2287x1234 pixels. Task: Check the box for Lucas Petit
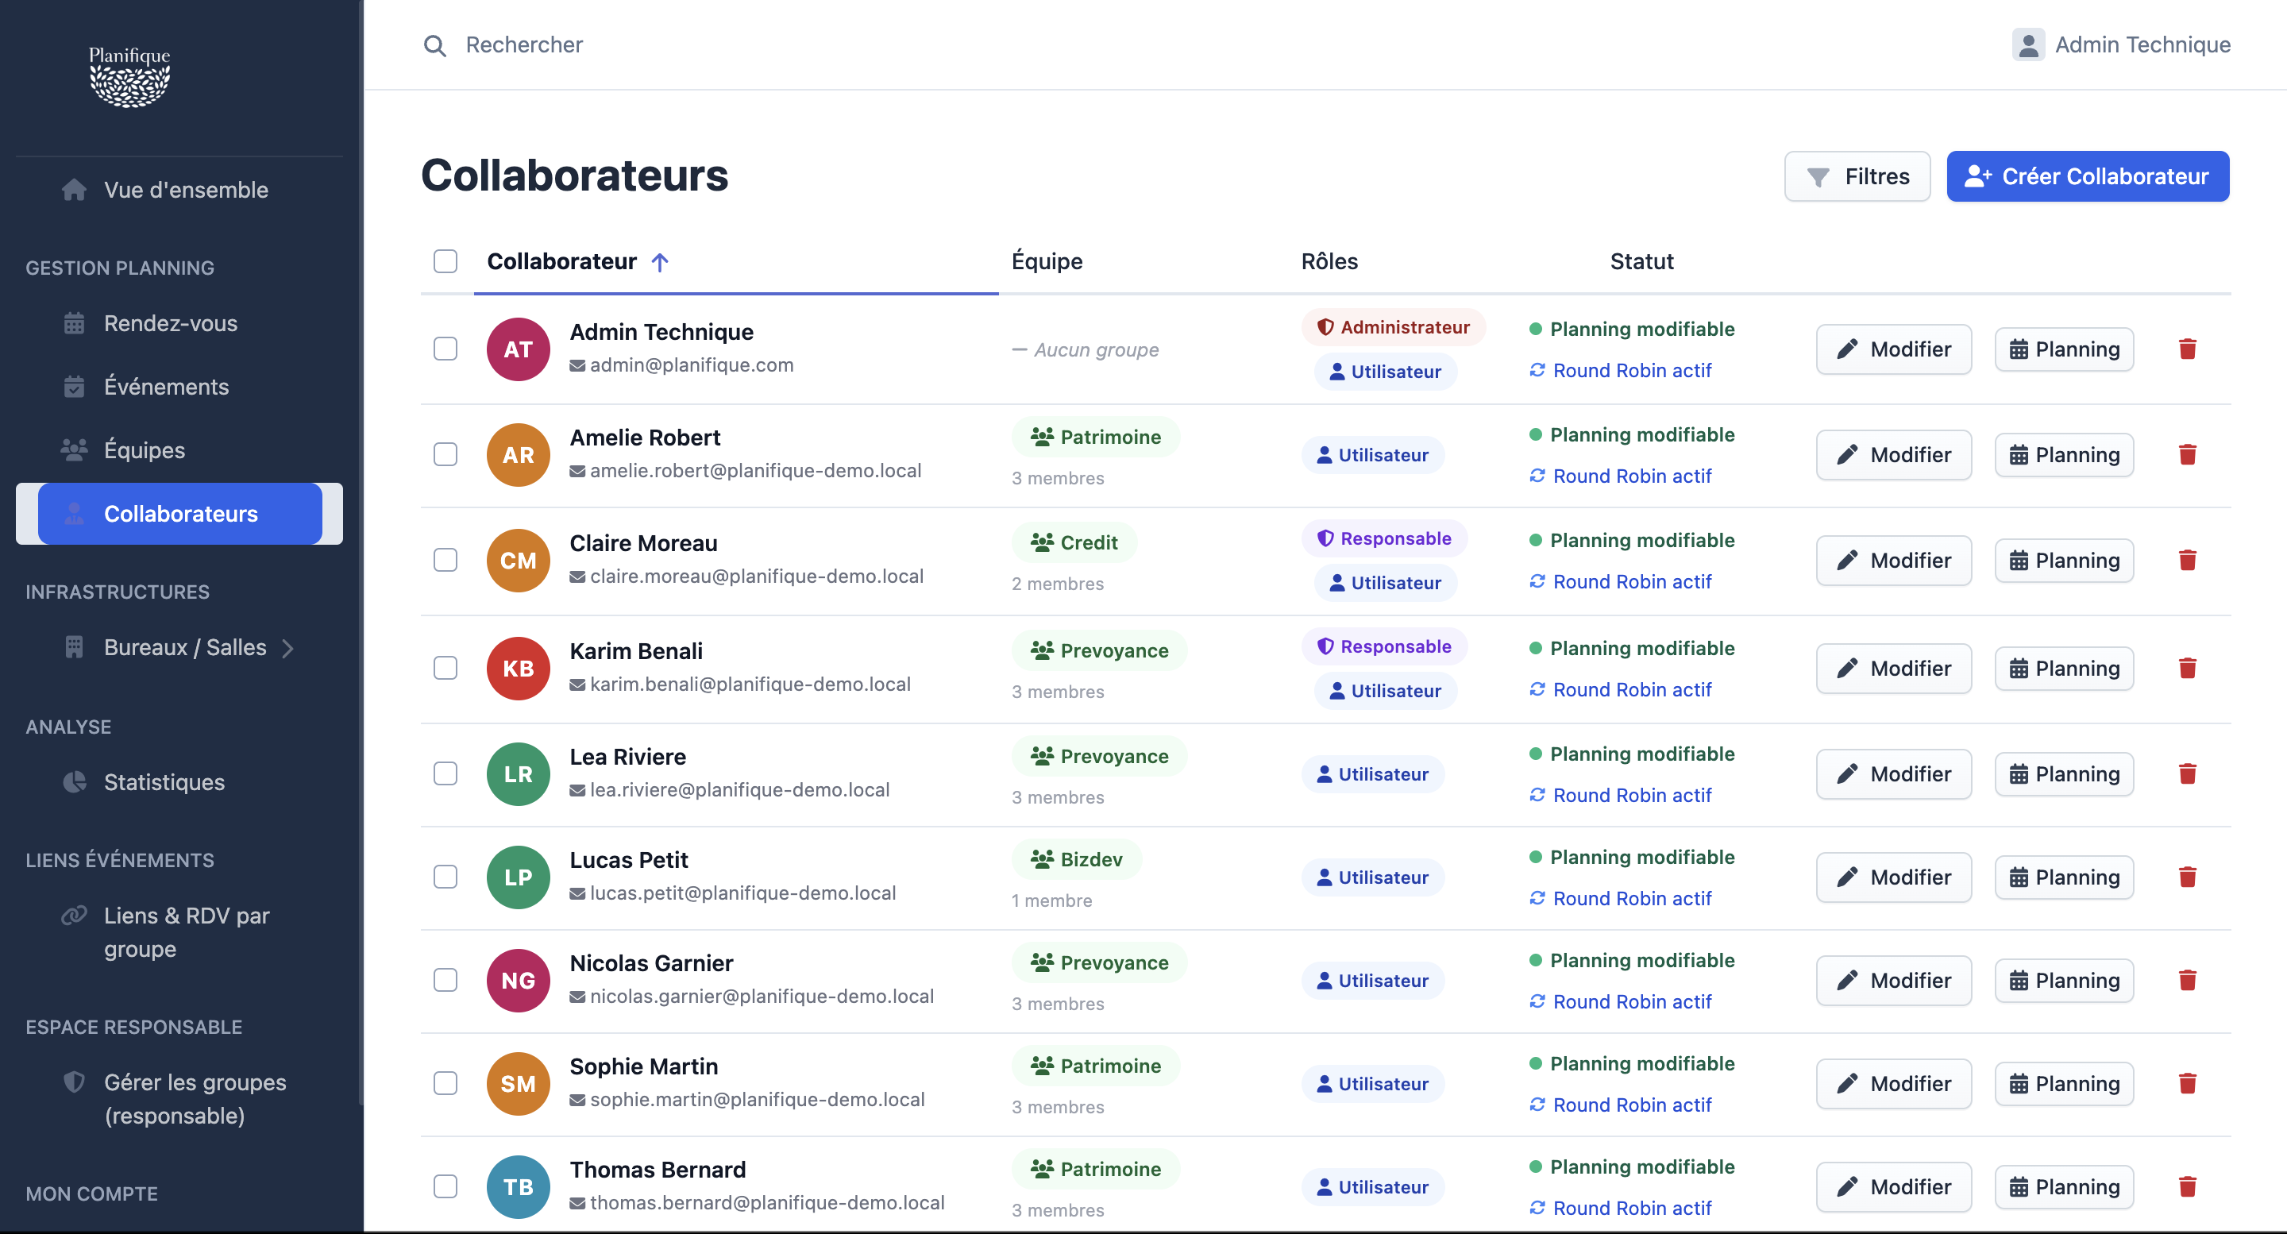click(445, 877)
